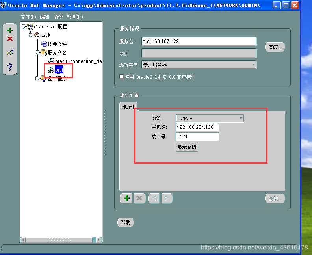Click the window maximize button
This screenshot has width=312, height=255.
(x=286, y=6)
